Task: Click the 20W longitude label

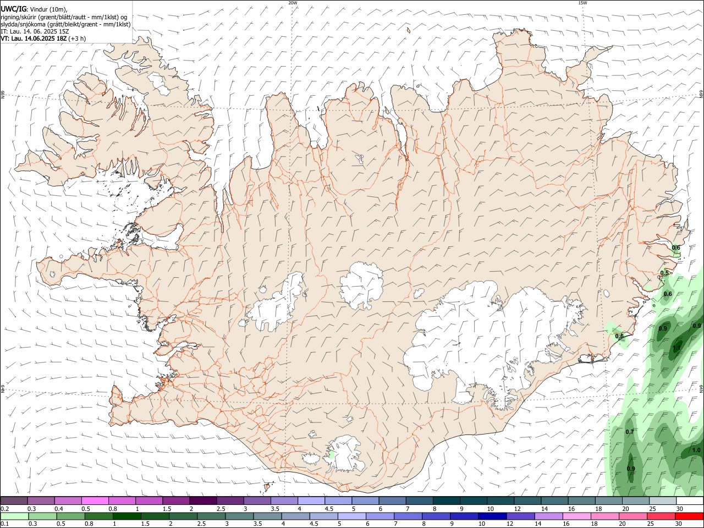Action: [x=293, y=3]
